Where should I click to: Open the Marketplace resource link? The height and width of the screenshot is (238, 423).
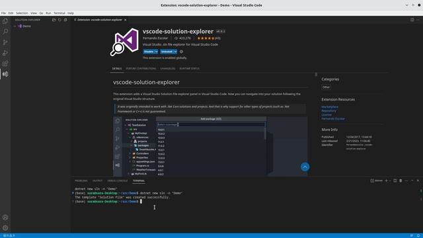(x=330, y=107)
